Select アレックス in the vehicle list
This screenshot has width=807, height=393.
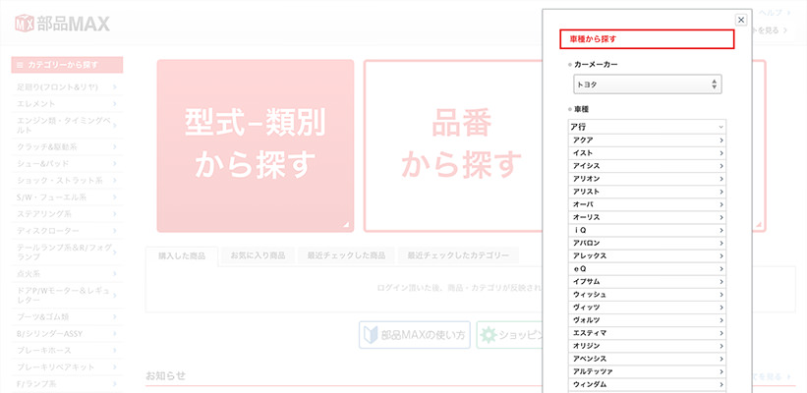click(x=647, y=255)
